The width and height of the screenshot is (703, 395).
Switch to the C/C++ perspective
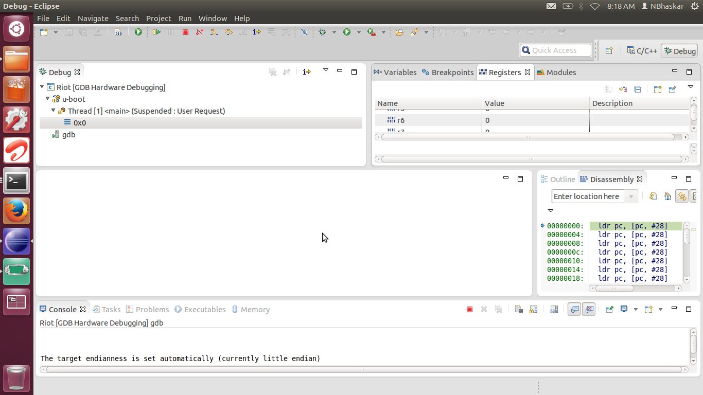coord(642,50)
